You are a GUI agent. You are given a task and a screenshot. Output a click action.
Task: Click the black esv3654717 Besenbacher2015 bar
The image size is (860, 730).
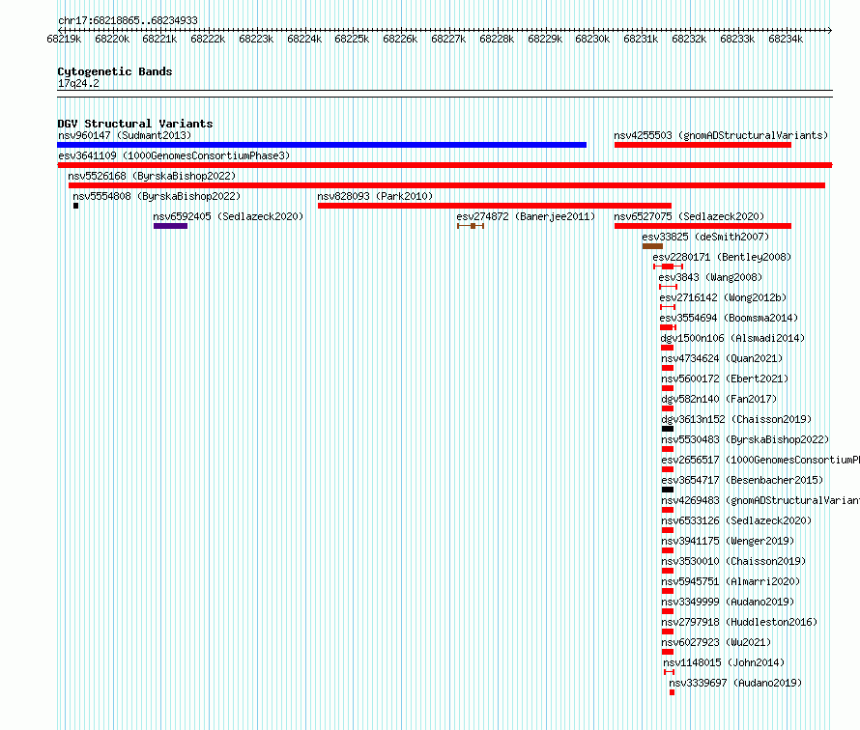[668, 490]
